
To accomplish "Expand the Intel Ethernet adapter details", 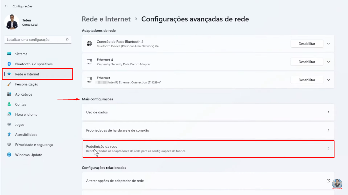I will [328, 80].
